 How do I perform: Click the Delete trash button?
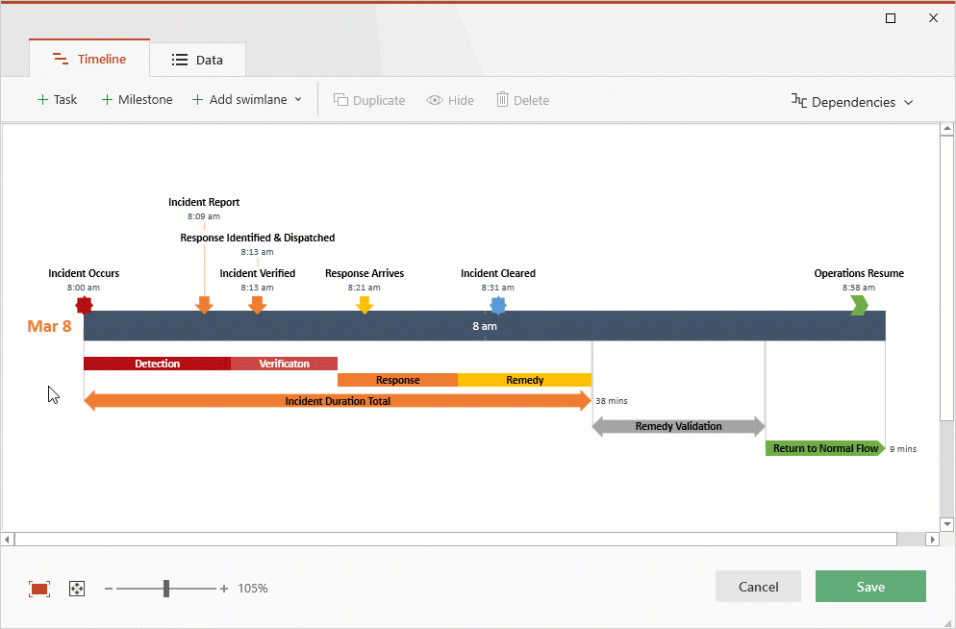coord(522,100)
